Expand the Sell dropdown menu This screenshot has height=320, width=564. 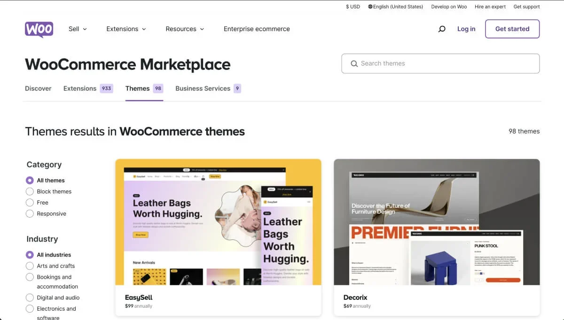tap(77, 29)
